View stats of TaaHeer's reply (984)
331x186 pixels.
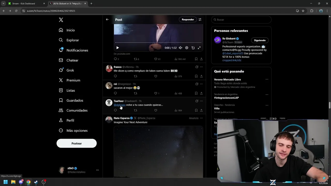(178, 110)
